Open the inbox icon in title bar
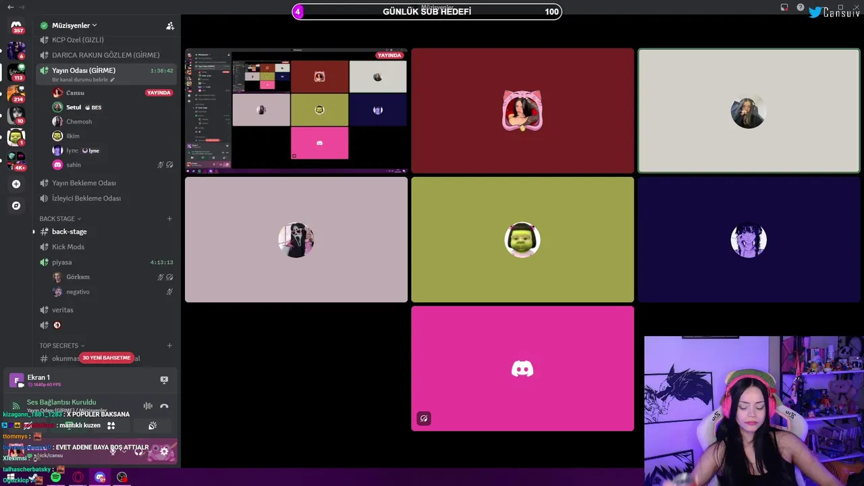Screen dimensions: 864x486 784,7
